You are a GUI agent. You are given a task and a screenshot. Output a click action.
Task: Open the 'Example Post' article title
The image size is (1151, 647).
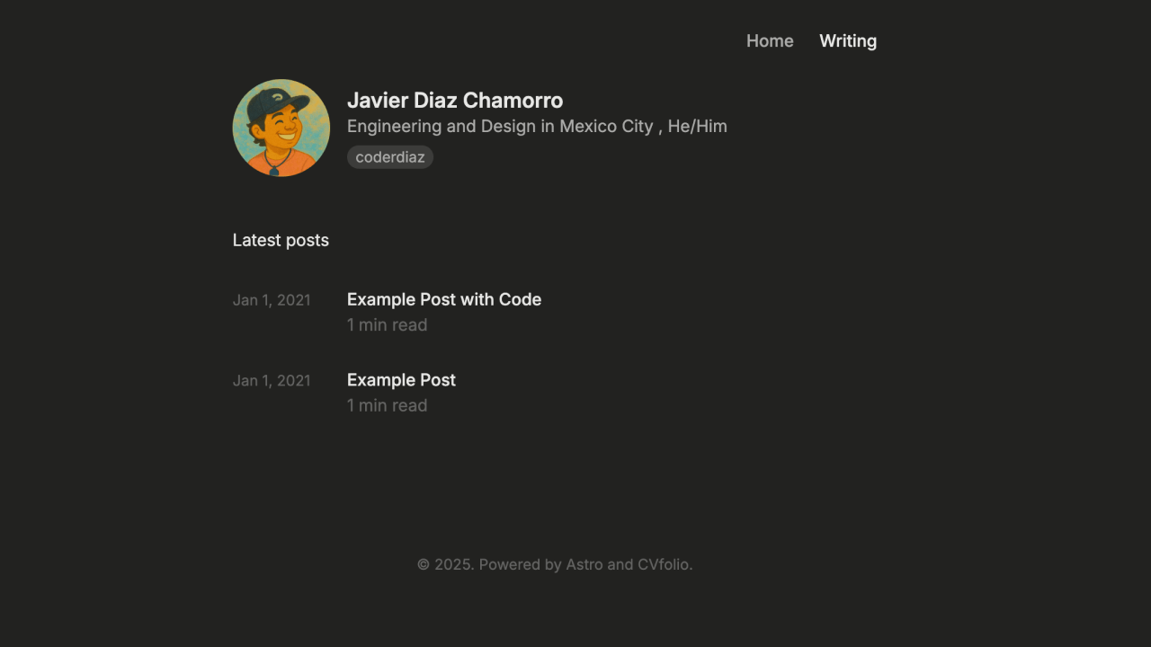(401, 380)
